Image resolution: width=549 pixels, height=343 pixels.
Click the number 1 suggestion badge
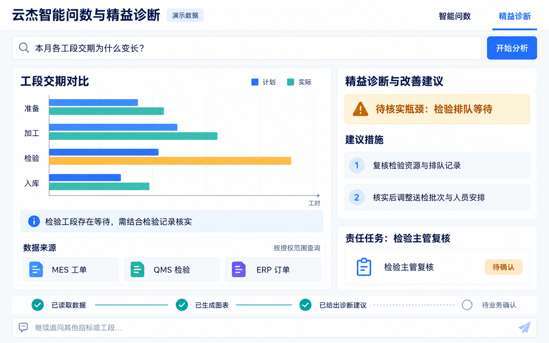click(x=357, y=165)
